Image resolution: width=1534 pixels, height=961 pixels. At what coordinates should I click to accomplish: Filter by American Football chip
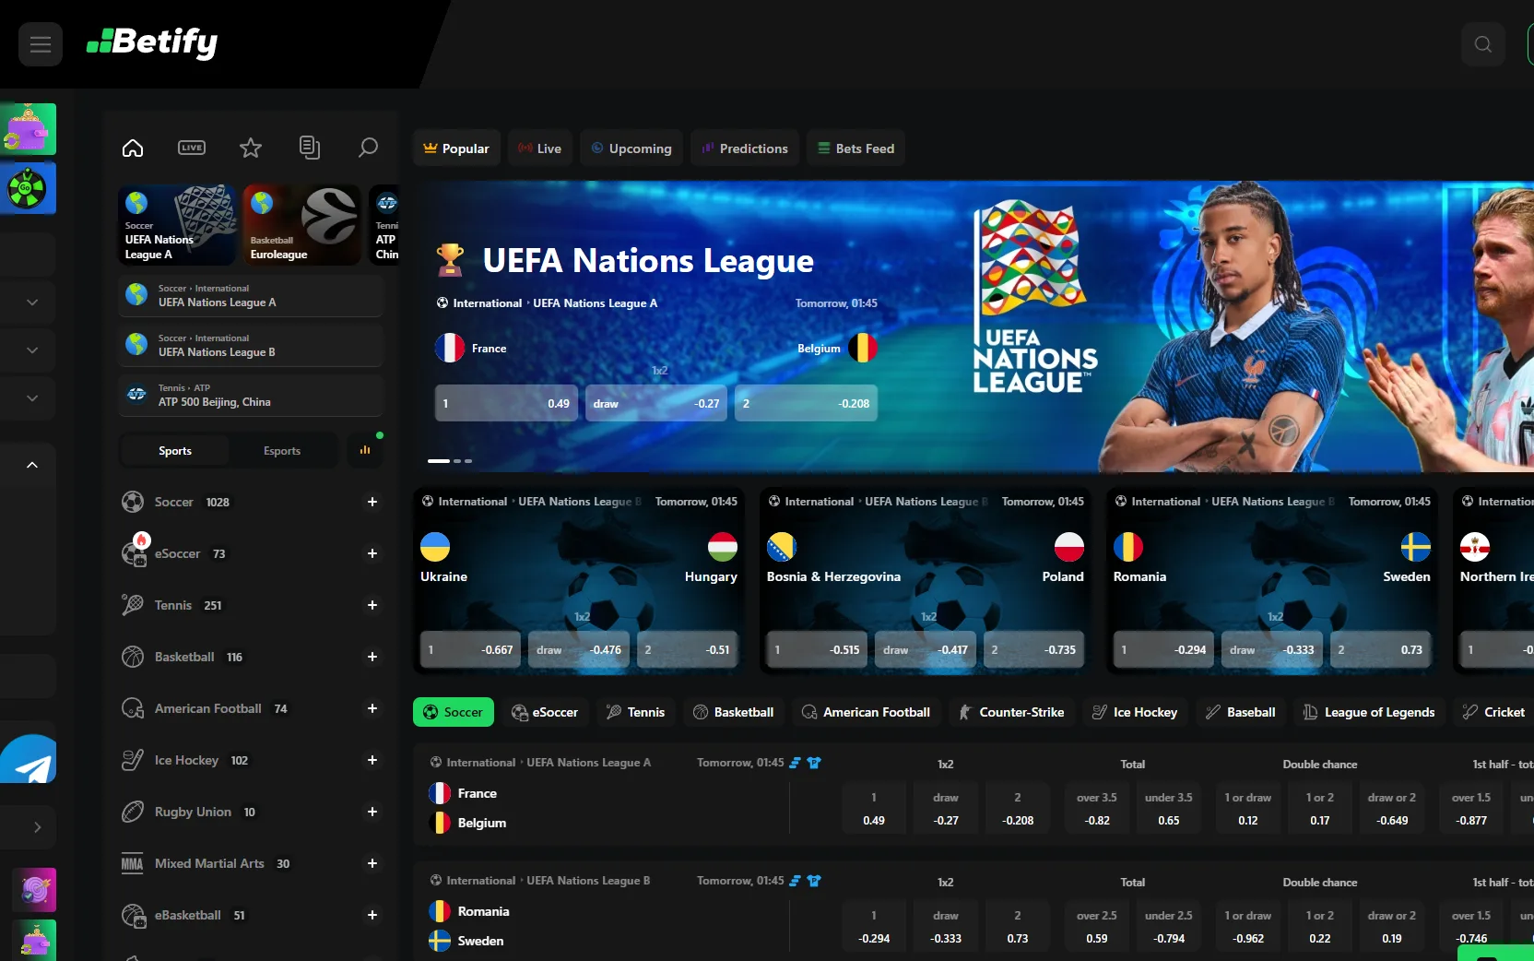pyautogui.click(x=867, y=712)
